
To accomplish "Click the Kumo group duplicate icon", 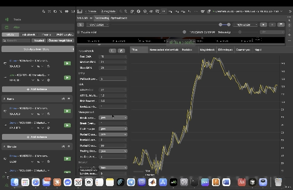I will point(63,98).
